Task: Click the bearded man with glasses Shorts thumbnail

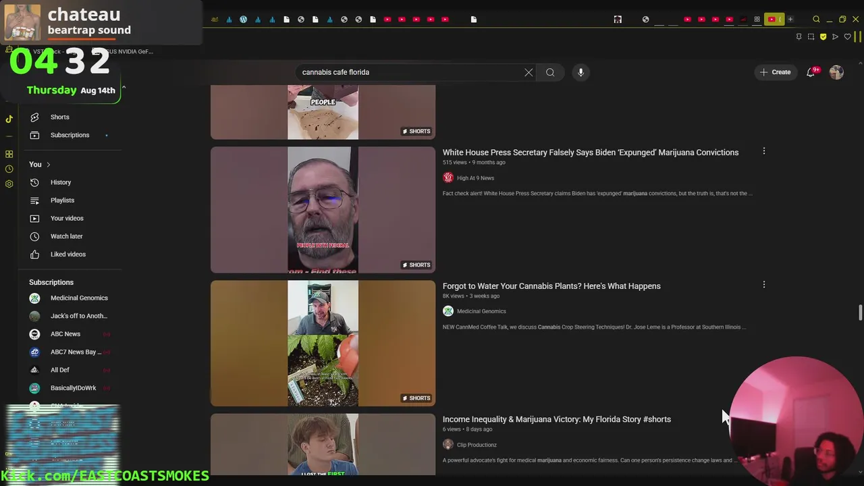Action: [x=323, y=210]
